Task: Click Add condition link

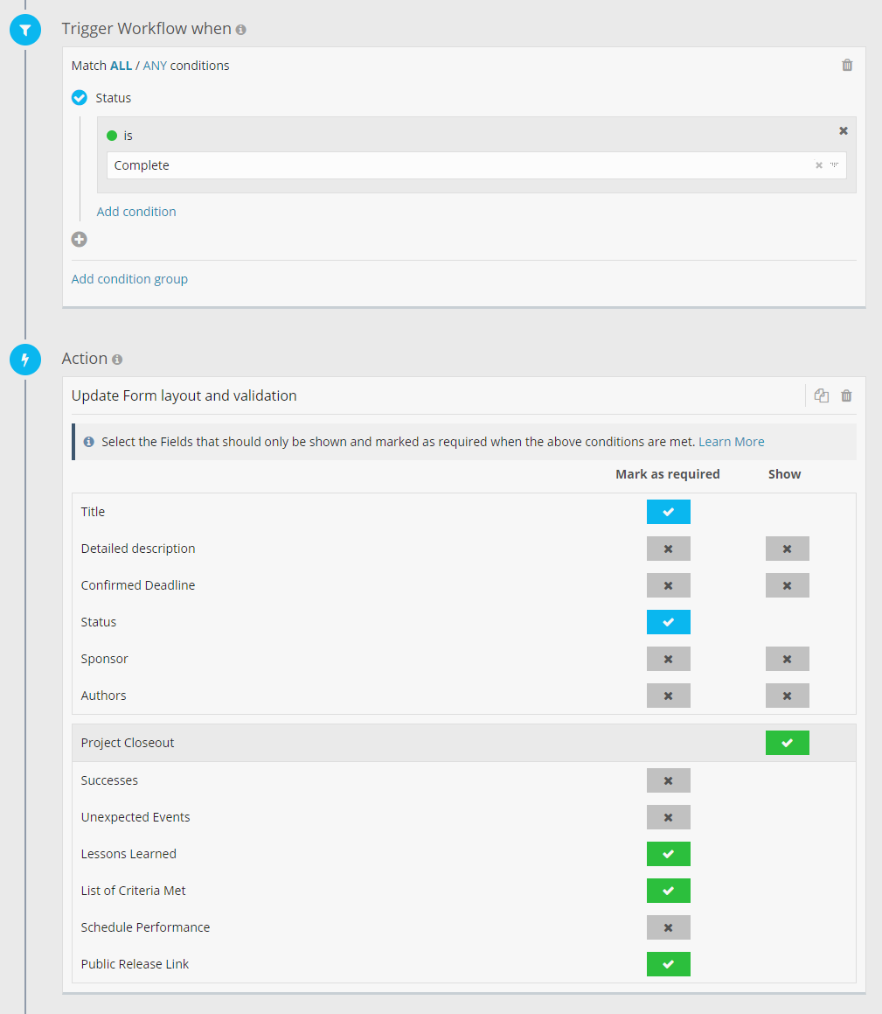Action: tap(136, 212)
